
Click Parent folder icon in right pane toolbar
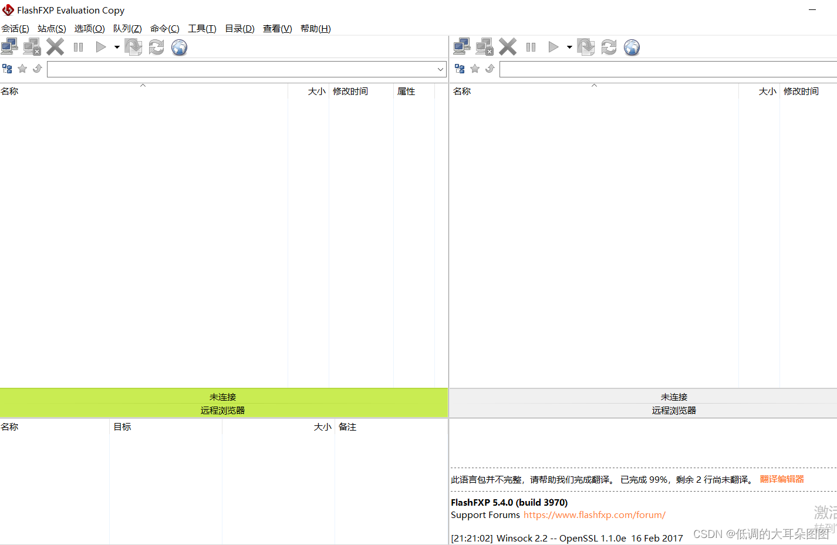click(x=586, y=47)
